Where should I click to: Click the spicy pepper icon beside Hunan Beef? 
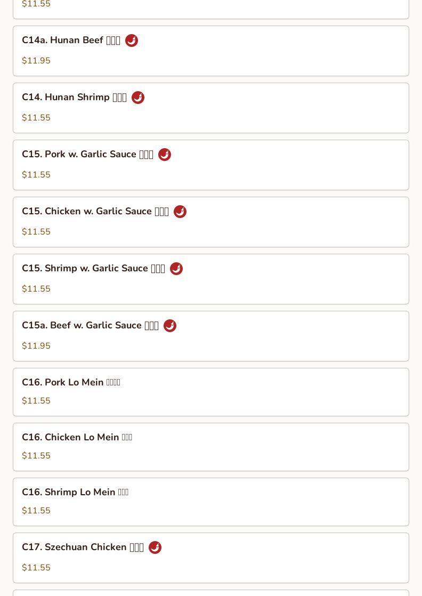click(x=132, y=41)
